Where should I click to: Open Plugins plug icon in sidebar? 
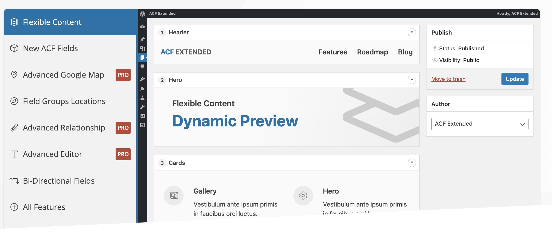(x=143, y=89)
